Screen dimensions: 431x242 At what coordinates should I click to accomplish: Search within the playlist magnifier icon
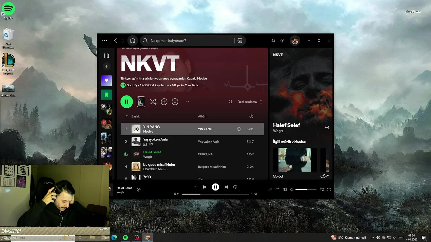[x=231, y=102]
